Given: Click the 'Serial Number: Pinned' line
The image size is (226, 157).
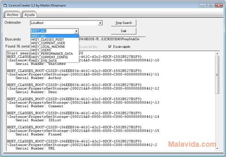Looking at the screenshot, I should click(38, 134).
